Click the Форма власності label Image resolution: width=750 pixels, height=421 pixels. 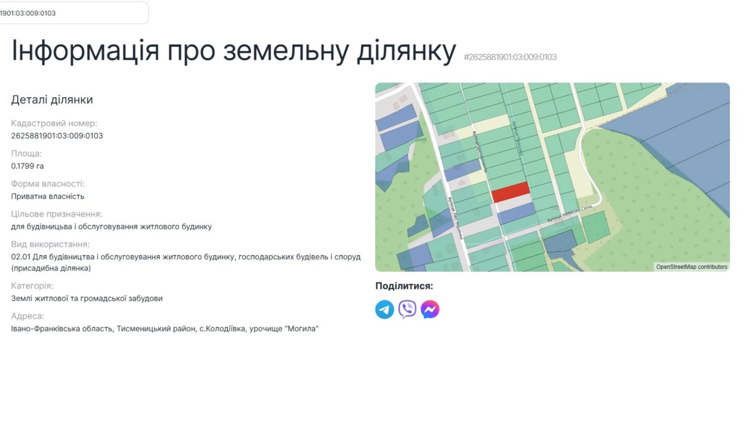tap(48, 184)
